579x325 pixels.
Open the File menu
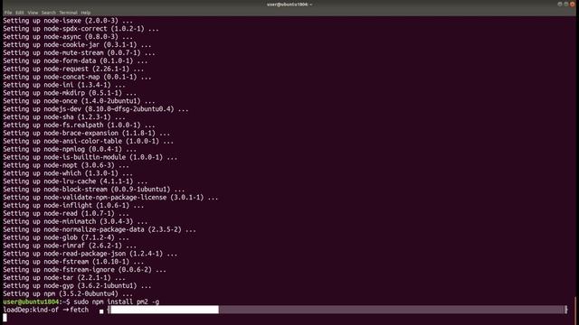[x=8, y=13]
